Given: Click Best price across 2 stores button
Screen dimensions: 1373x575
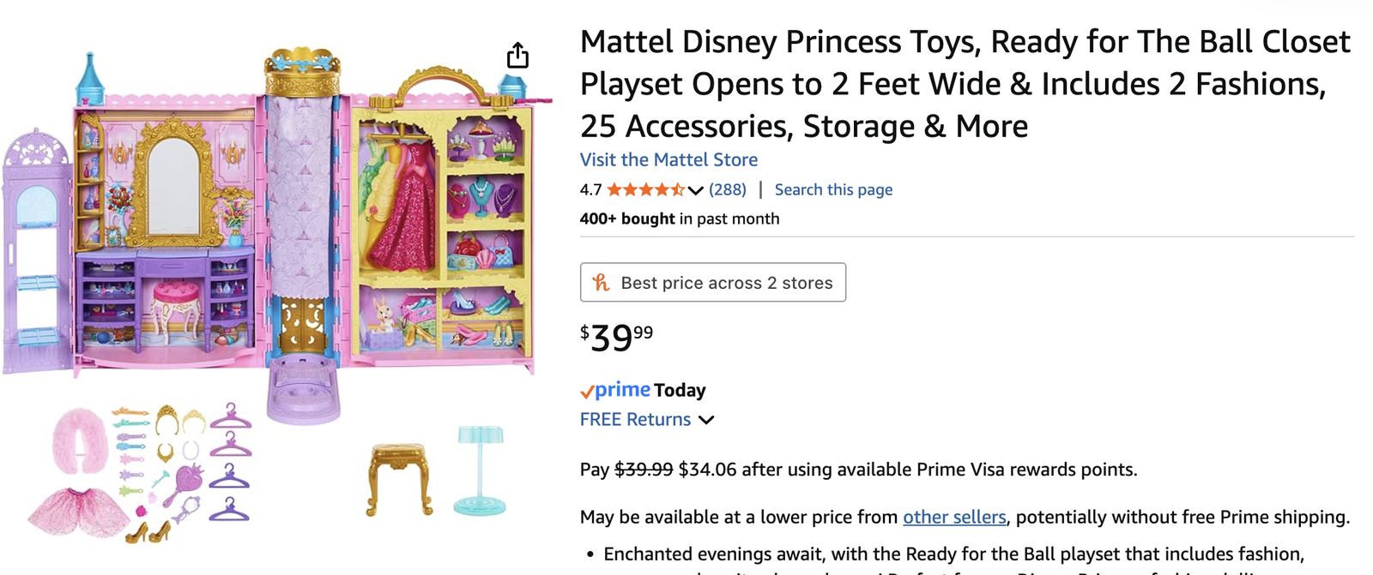Looking at the screenshot, I should pos(713,283).
